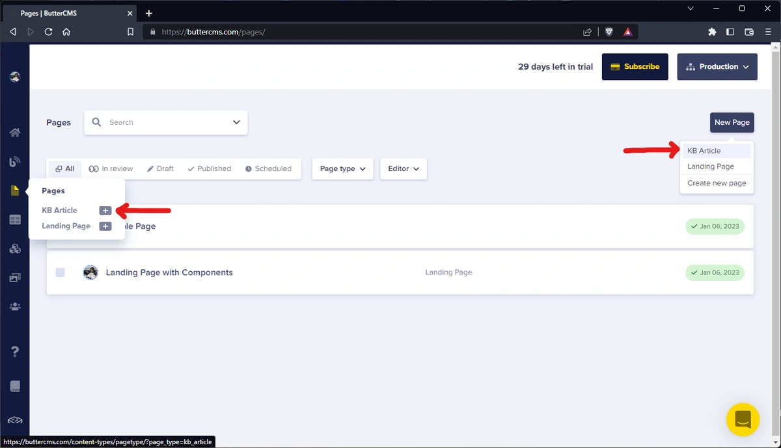
Task: Open Landing Page link in Pages flyout
Action: tap(66, 226)
